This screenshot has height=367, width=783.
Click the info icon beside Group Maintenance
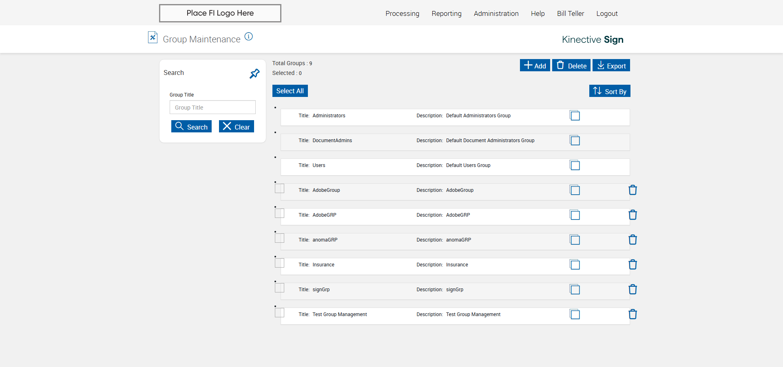(249, 37)
